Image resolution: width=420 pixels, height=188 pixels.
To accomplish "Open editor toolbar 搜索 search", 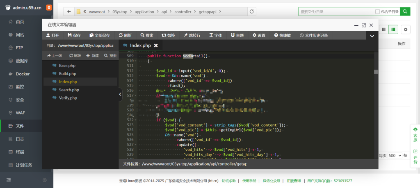I will coord(147,35).
